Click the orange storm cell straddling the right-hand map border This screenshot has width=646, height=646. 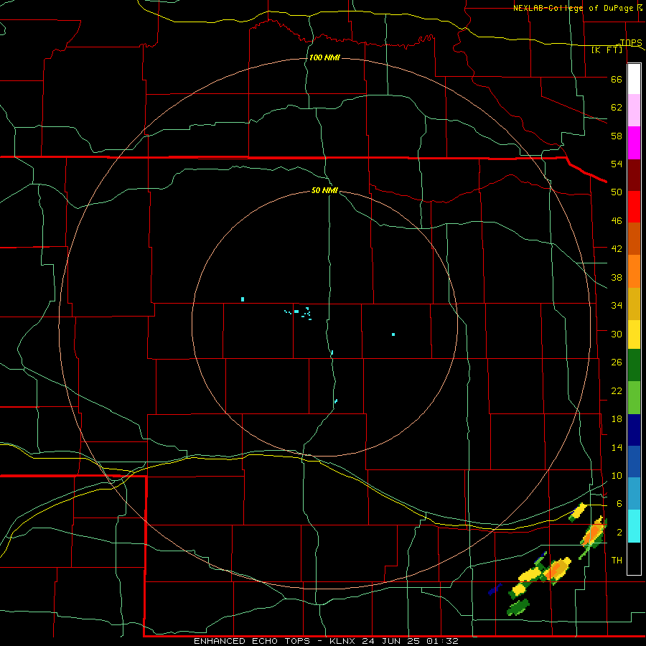[x=594, y=534]
